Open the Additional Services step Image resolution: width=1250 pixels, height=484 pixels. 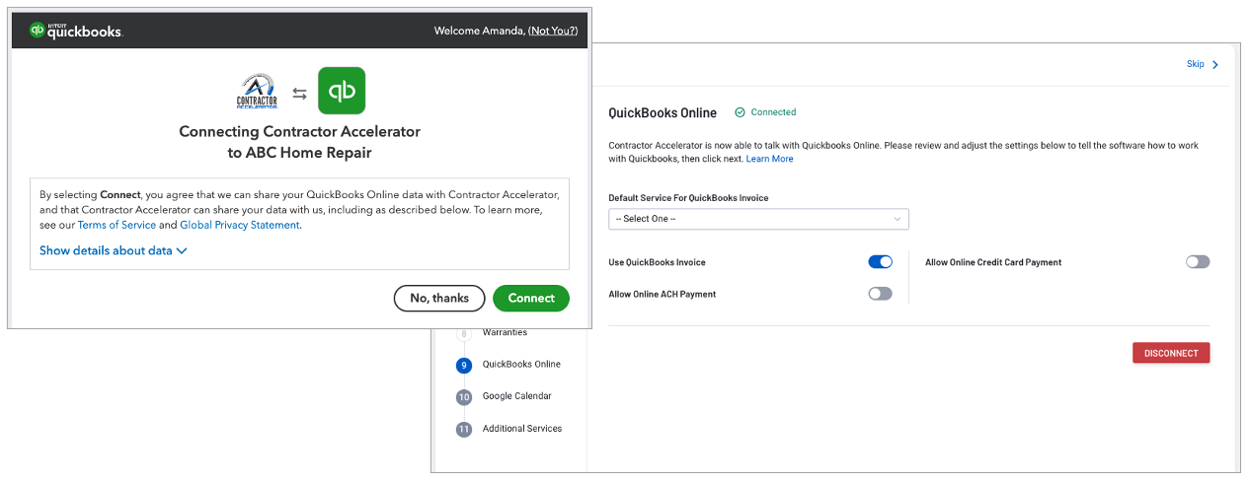click(522, 429)
